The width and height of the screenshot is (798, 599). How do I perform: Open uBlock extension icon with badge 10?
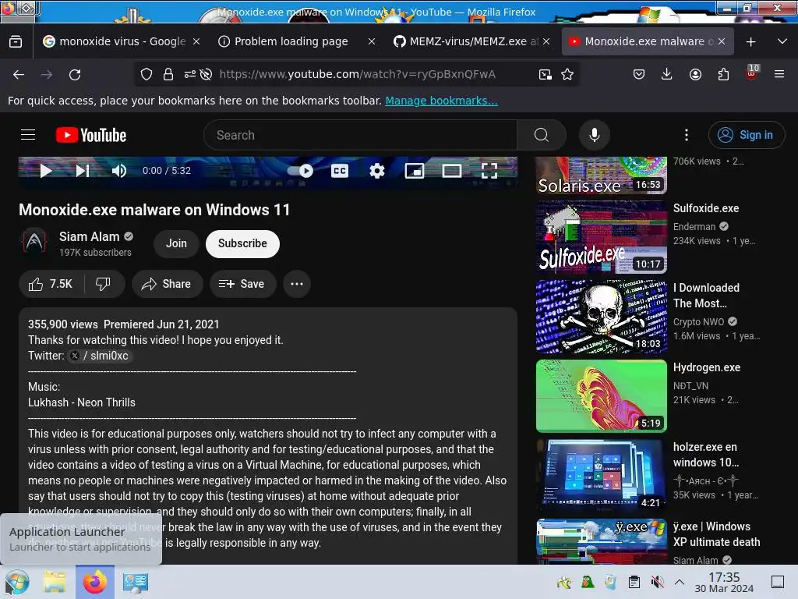click(x=752, y=73)
